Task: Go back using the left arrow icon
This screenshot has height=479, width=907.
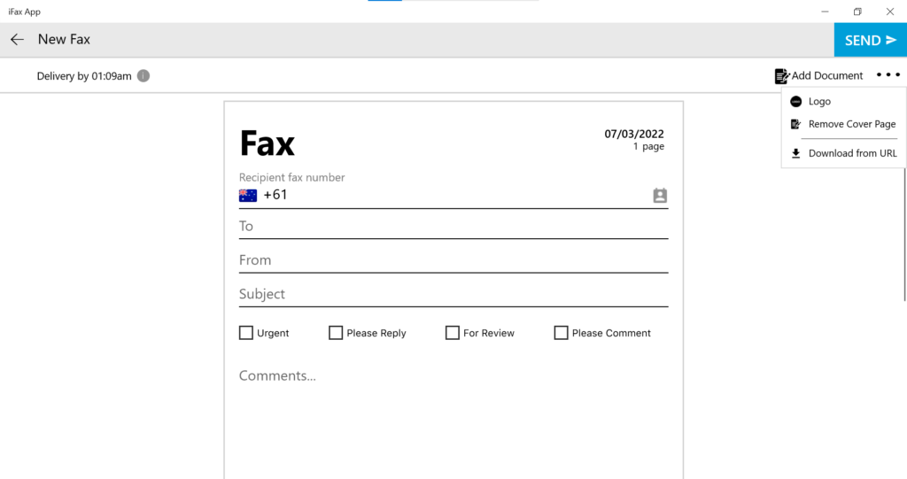Action: (18, 39)
